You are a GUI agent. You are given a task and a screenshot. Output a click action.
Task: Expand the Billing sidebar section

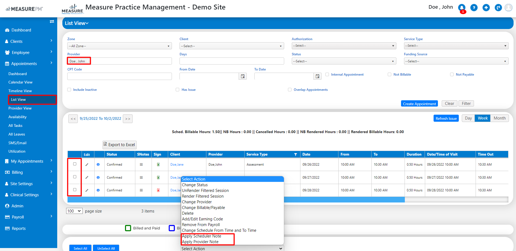29,172
